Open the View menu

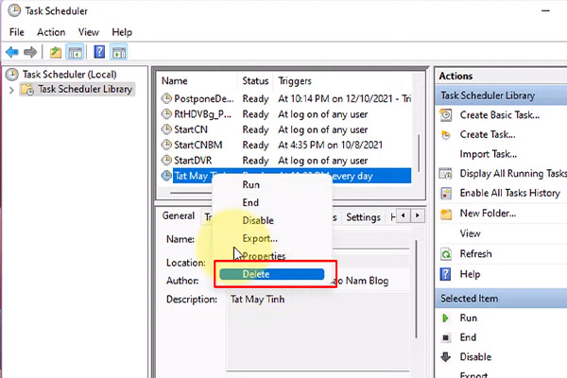89,32
